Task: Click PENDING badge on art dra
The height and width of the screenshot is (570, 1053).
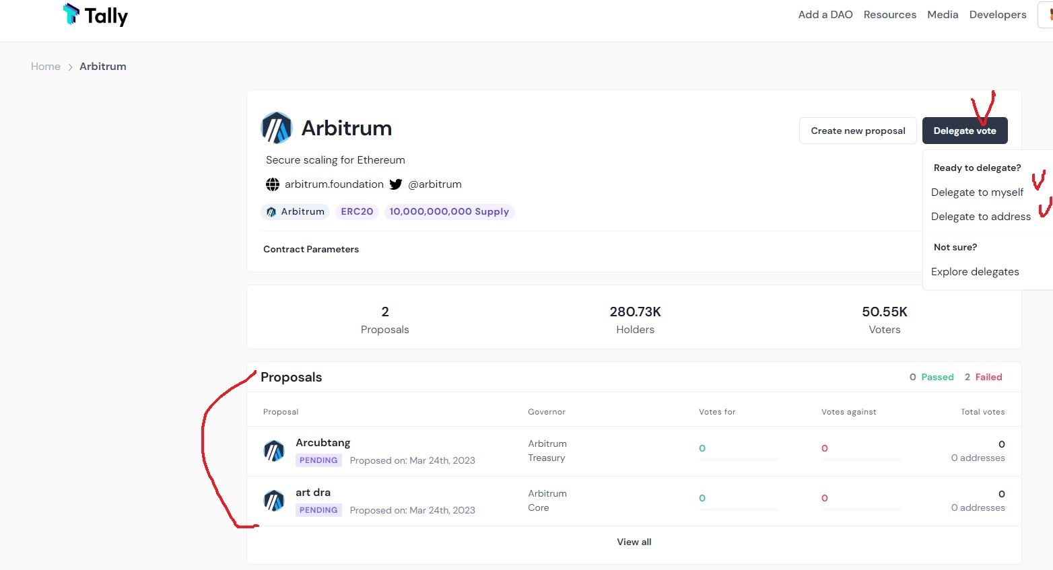Action: 318,510
